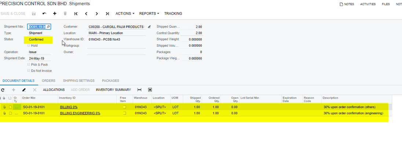
Task: Switch to the Shipping Settings tab
Action: (78, 81)
